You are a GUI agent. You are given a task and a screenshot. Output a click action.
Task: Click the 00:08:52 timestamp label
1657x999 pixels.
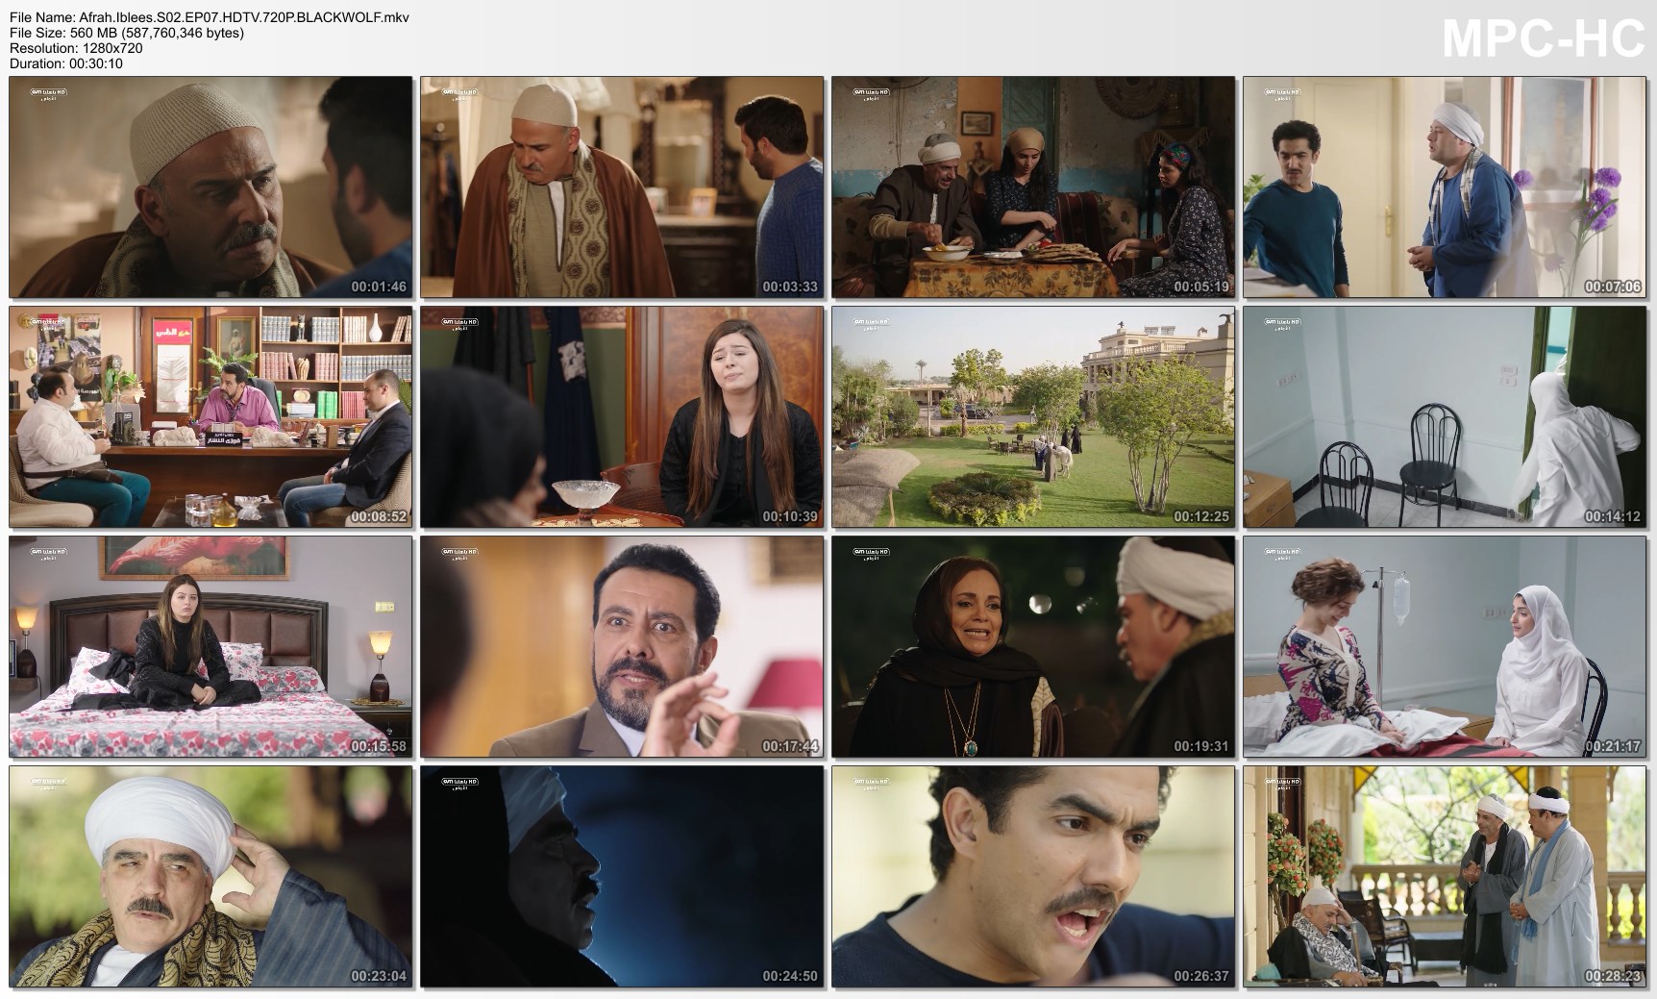click(379, 516)
